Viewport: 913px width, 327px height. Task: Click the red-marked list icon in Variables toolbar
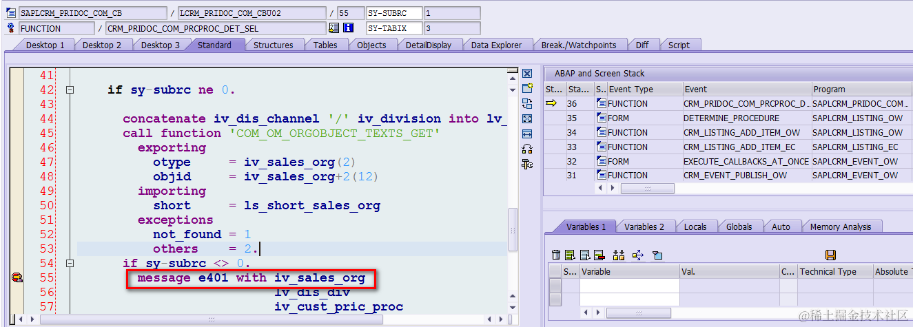(x=599, y=255)
